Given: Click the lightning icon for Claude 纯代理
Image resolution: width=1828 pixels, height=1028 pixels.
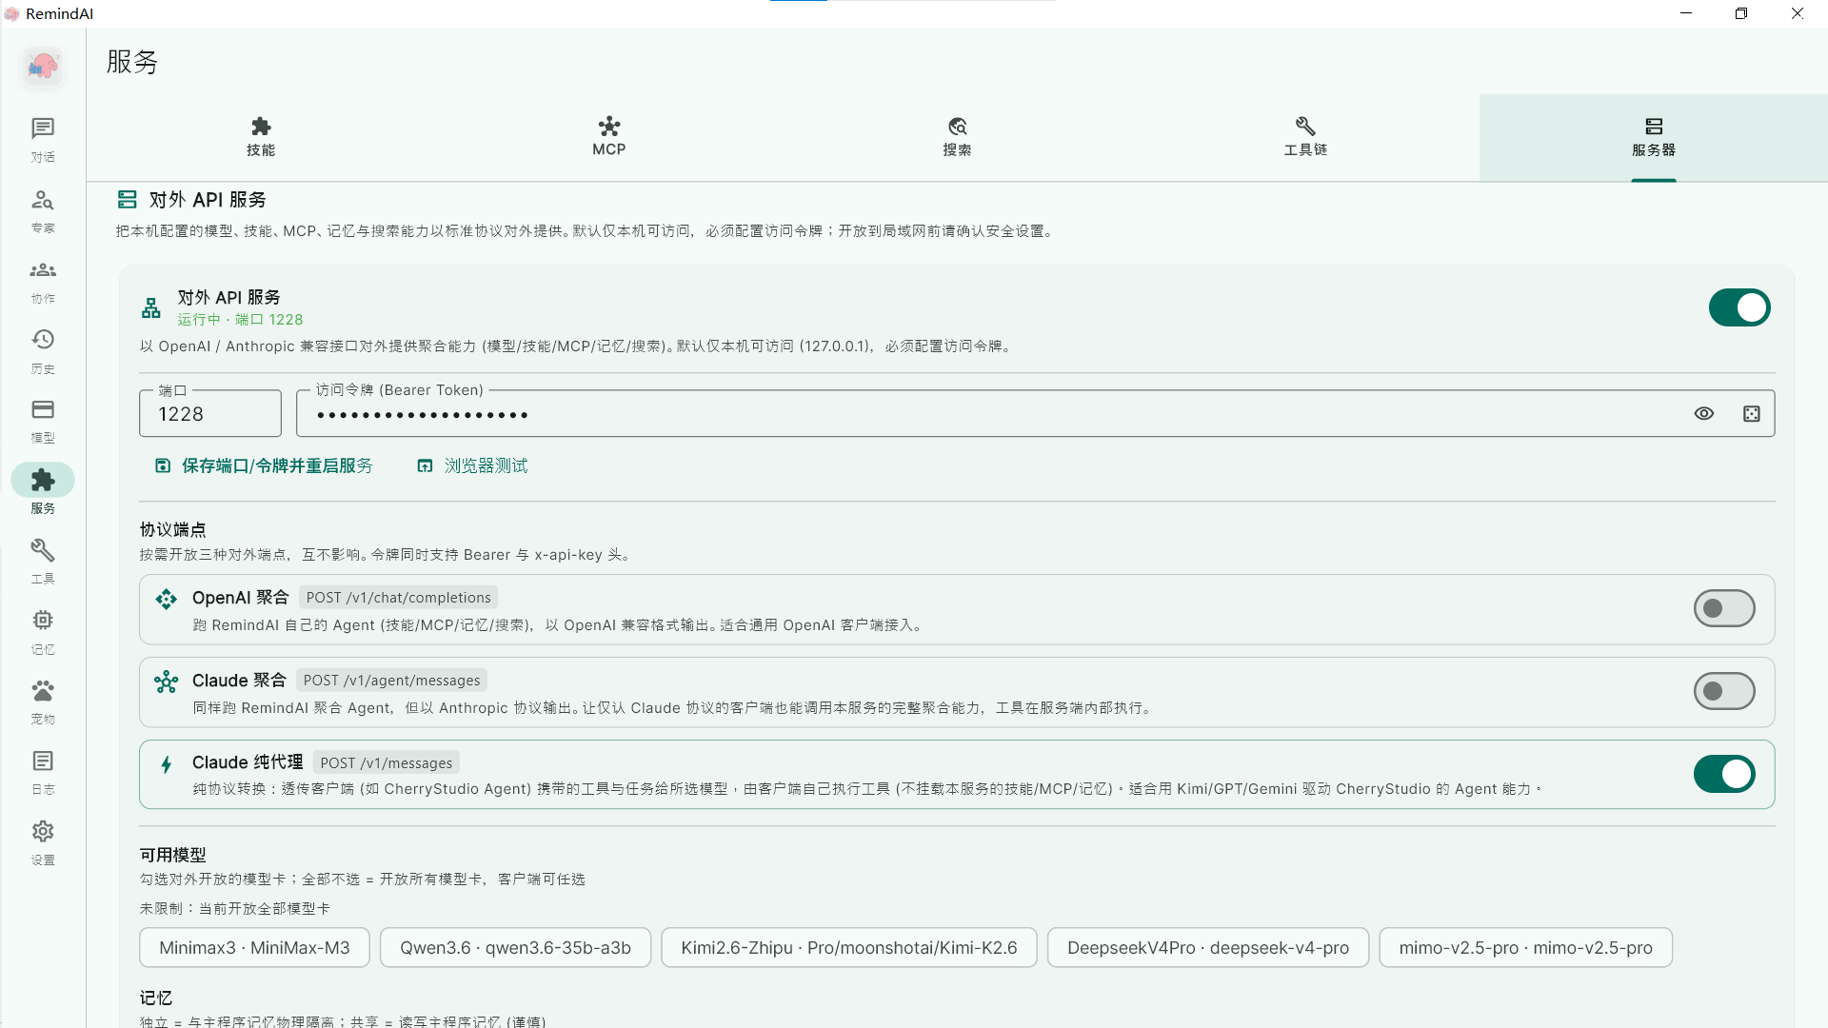Looking at the screenshot, I should click(167, 764).
